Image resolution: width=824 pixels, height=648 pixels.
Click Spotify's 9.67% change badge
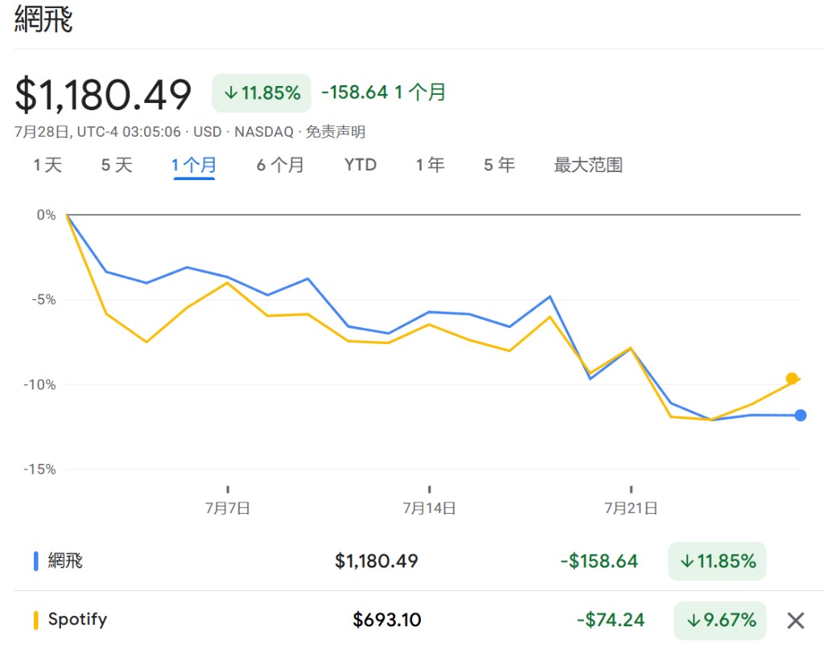(x=720, y=620)
